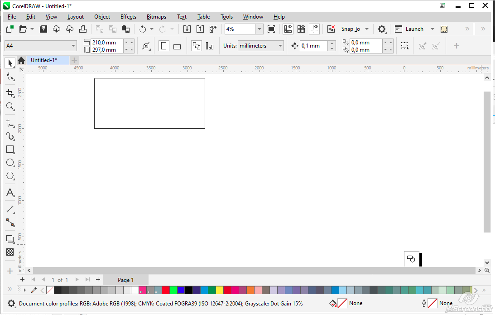Open the Units millimeters dropdown
This screenshot has height=315, width=495.
(x=280, y=46)
